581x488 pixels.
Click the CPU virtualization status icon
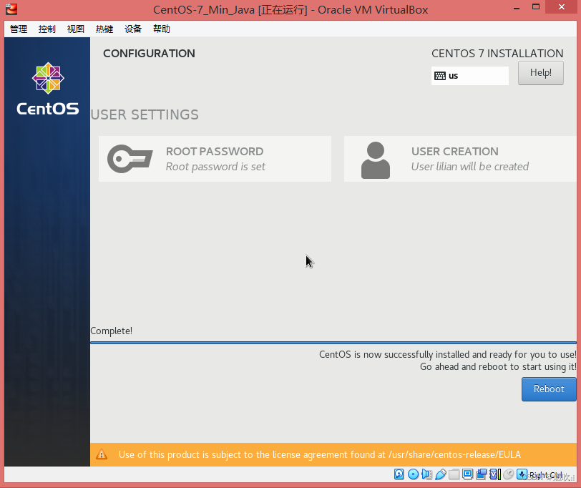495,474
